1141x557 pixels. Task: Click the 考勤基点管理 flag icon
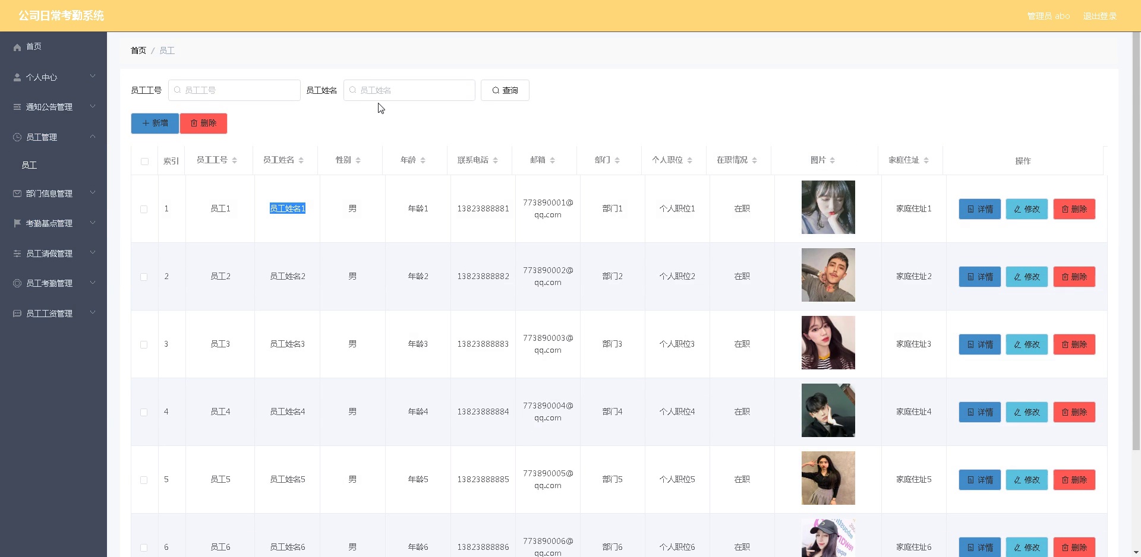click(x=17, y=223)
